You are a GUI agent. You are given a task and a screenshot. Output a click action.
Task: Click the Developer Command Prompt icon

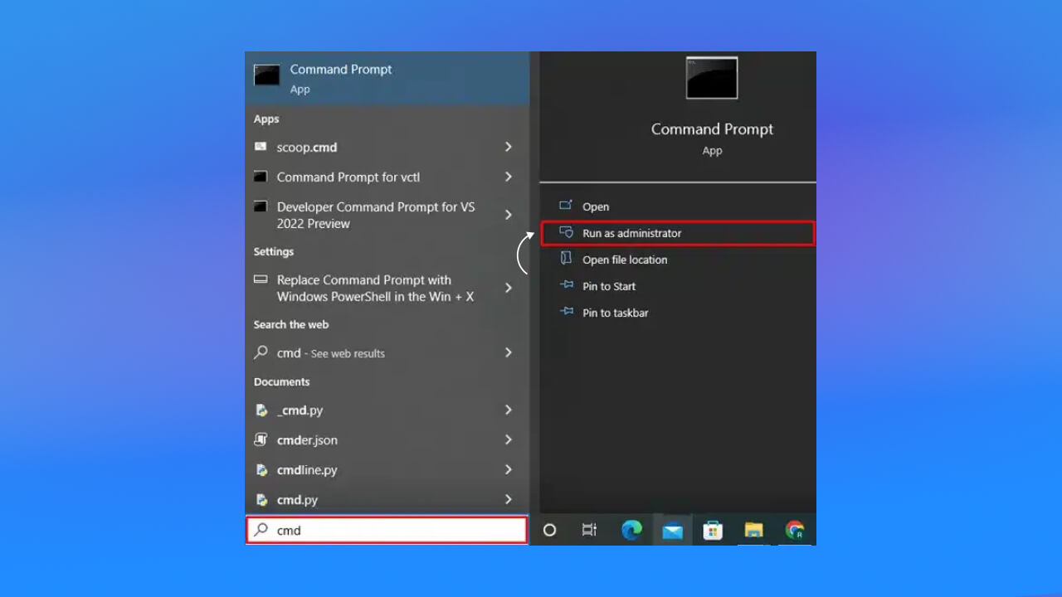tap(261, 206)
